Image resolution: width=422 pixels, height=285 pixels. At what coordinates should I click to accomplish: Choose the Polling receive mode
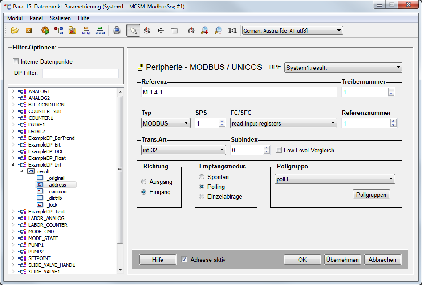[x=202, y=187]
